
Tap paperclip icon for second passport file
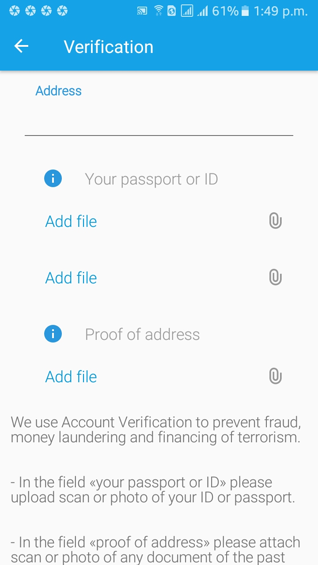coord(275,278)
